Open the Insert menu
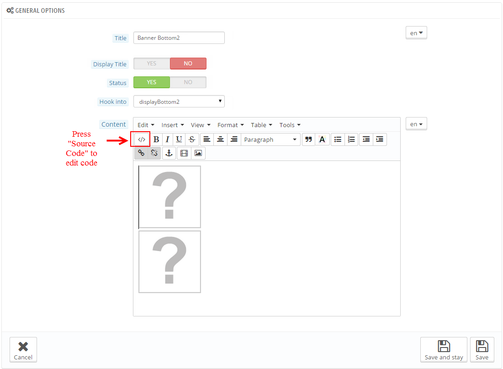Image resolution: width=503 pixels, height=369 pixels. (173, 125)
